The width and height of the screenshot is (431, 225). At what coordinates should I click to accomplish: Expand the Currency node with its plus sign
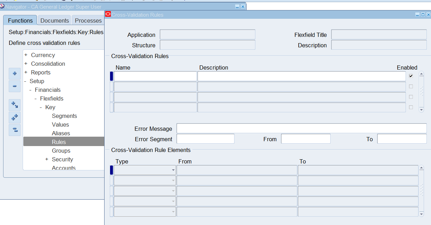[x=26, y=55]
